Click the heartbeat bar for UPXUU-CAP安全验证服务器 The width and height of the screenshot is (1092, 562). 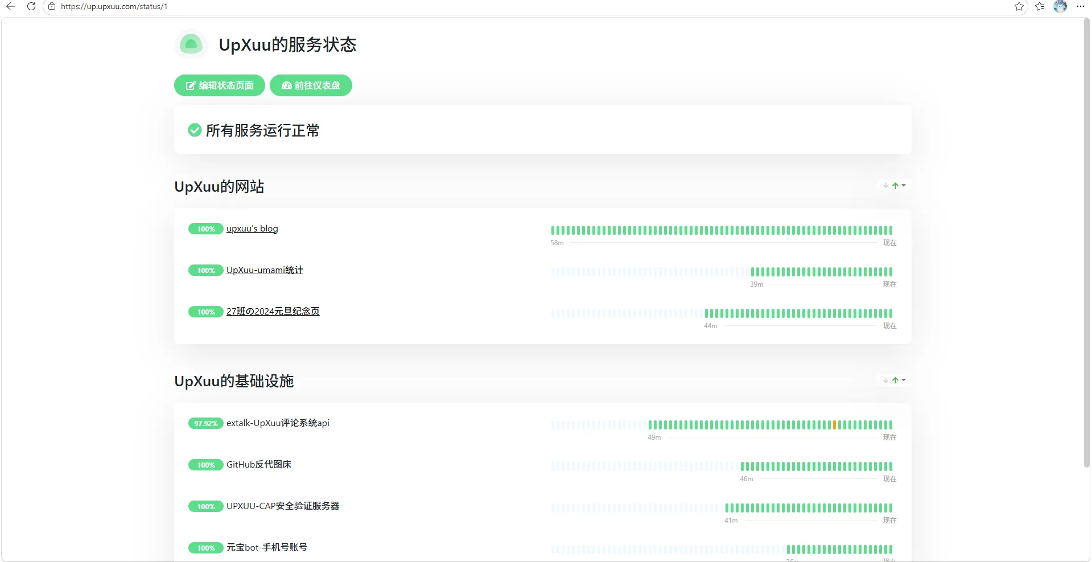(x=722, y=508)
